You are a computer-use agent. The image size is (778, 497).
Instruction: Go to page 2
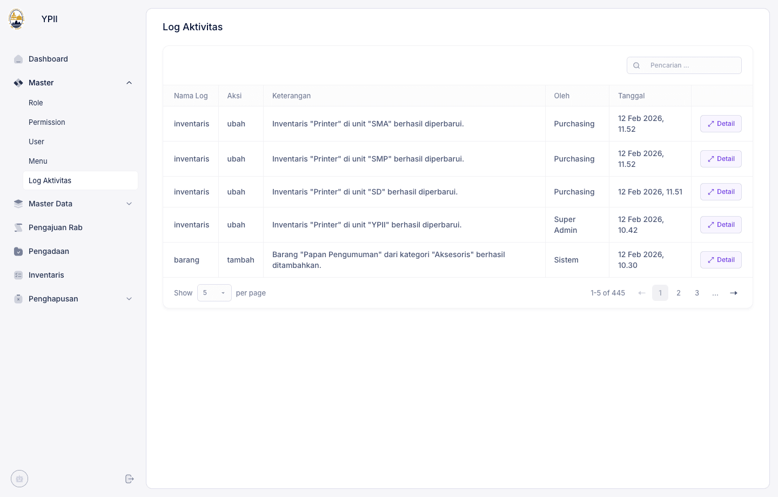pyautogui.click(x=679, y=293)
